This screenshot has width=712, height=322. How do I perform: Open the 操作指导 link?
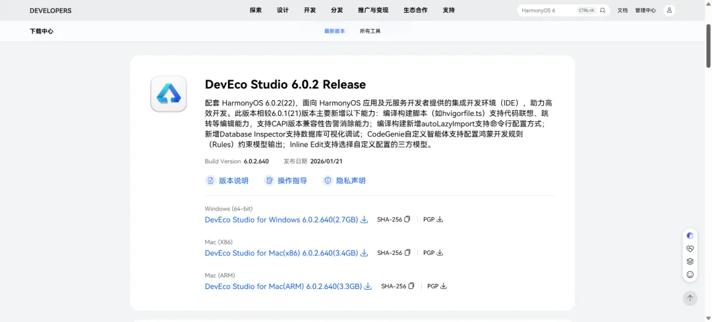(293, 180)
